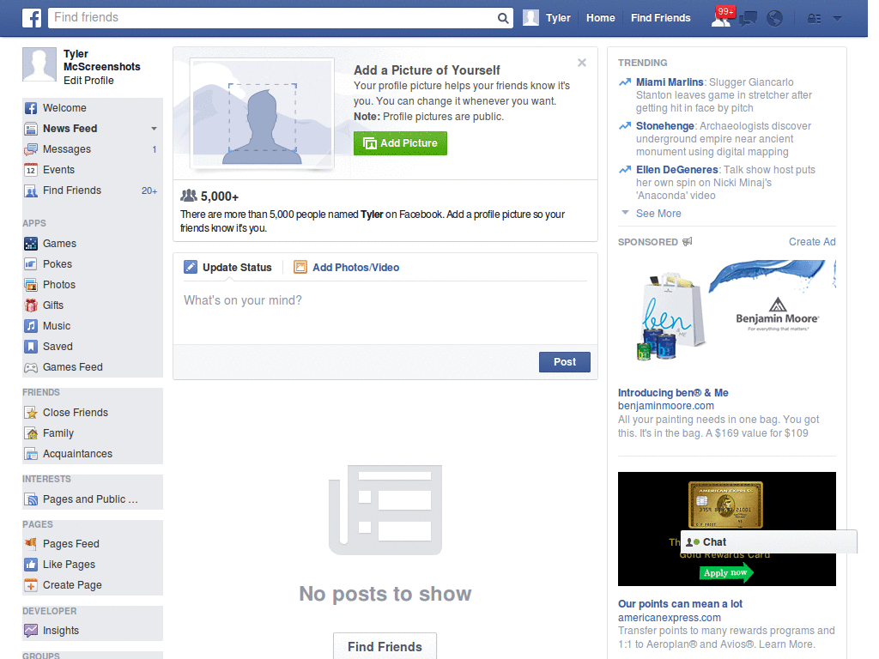
Task: Click the Pokes app icon
Action: [x=31, y=264]
